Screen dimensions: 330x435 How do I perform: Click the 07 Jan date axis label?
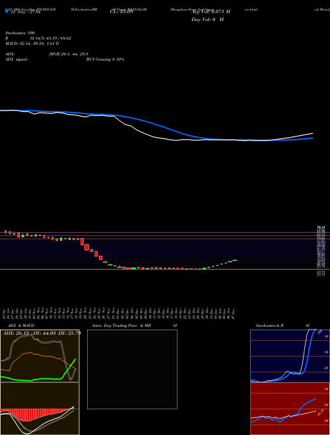pos(234,314)
